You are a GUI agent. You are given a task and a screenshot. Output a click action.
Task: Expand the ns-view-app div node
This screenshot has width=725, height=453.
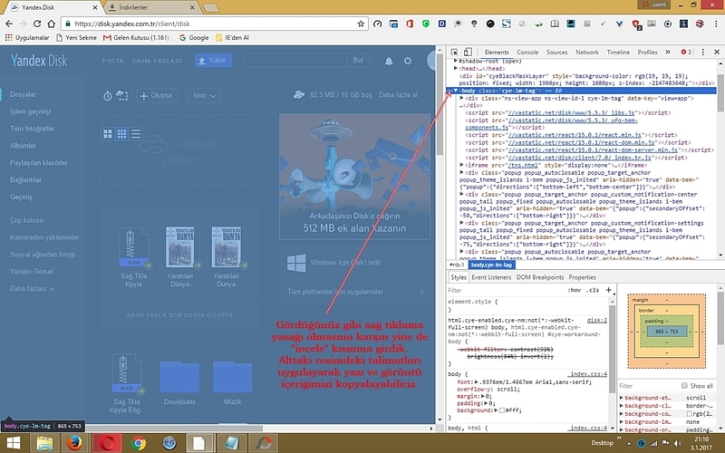click(x=461, y=98)
